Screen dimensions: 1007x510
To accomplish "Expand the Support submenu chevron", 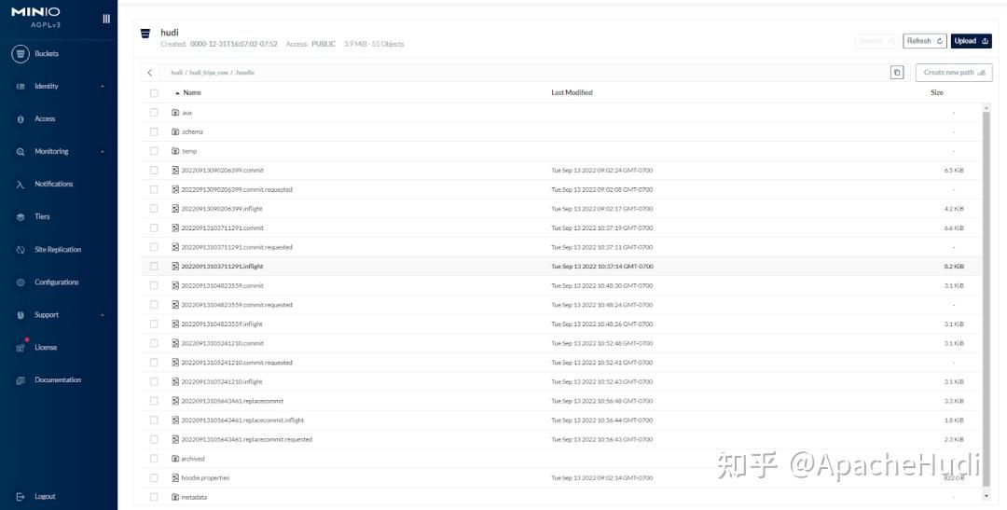I will 103,315.
